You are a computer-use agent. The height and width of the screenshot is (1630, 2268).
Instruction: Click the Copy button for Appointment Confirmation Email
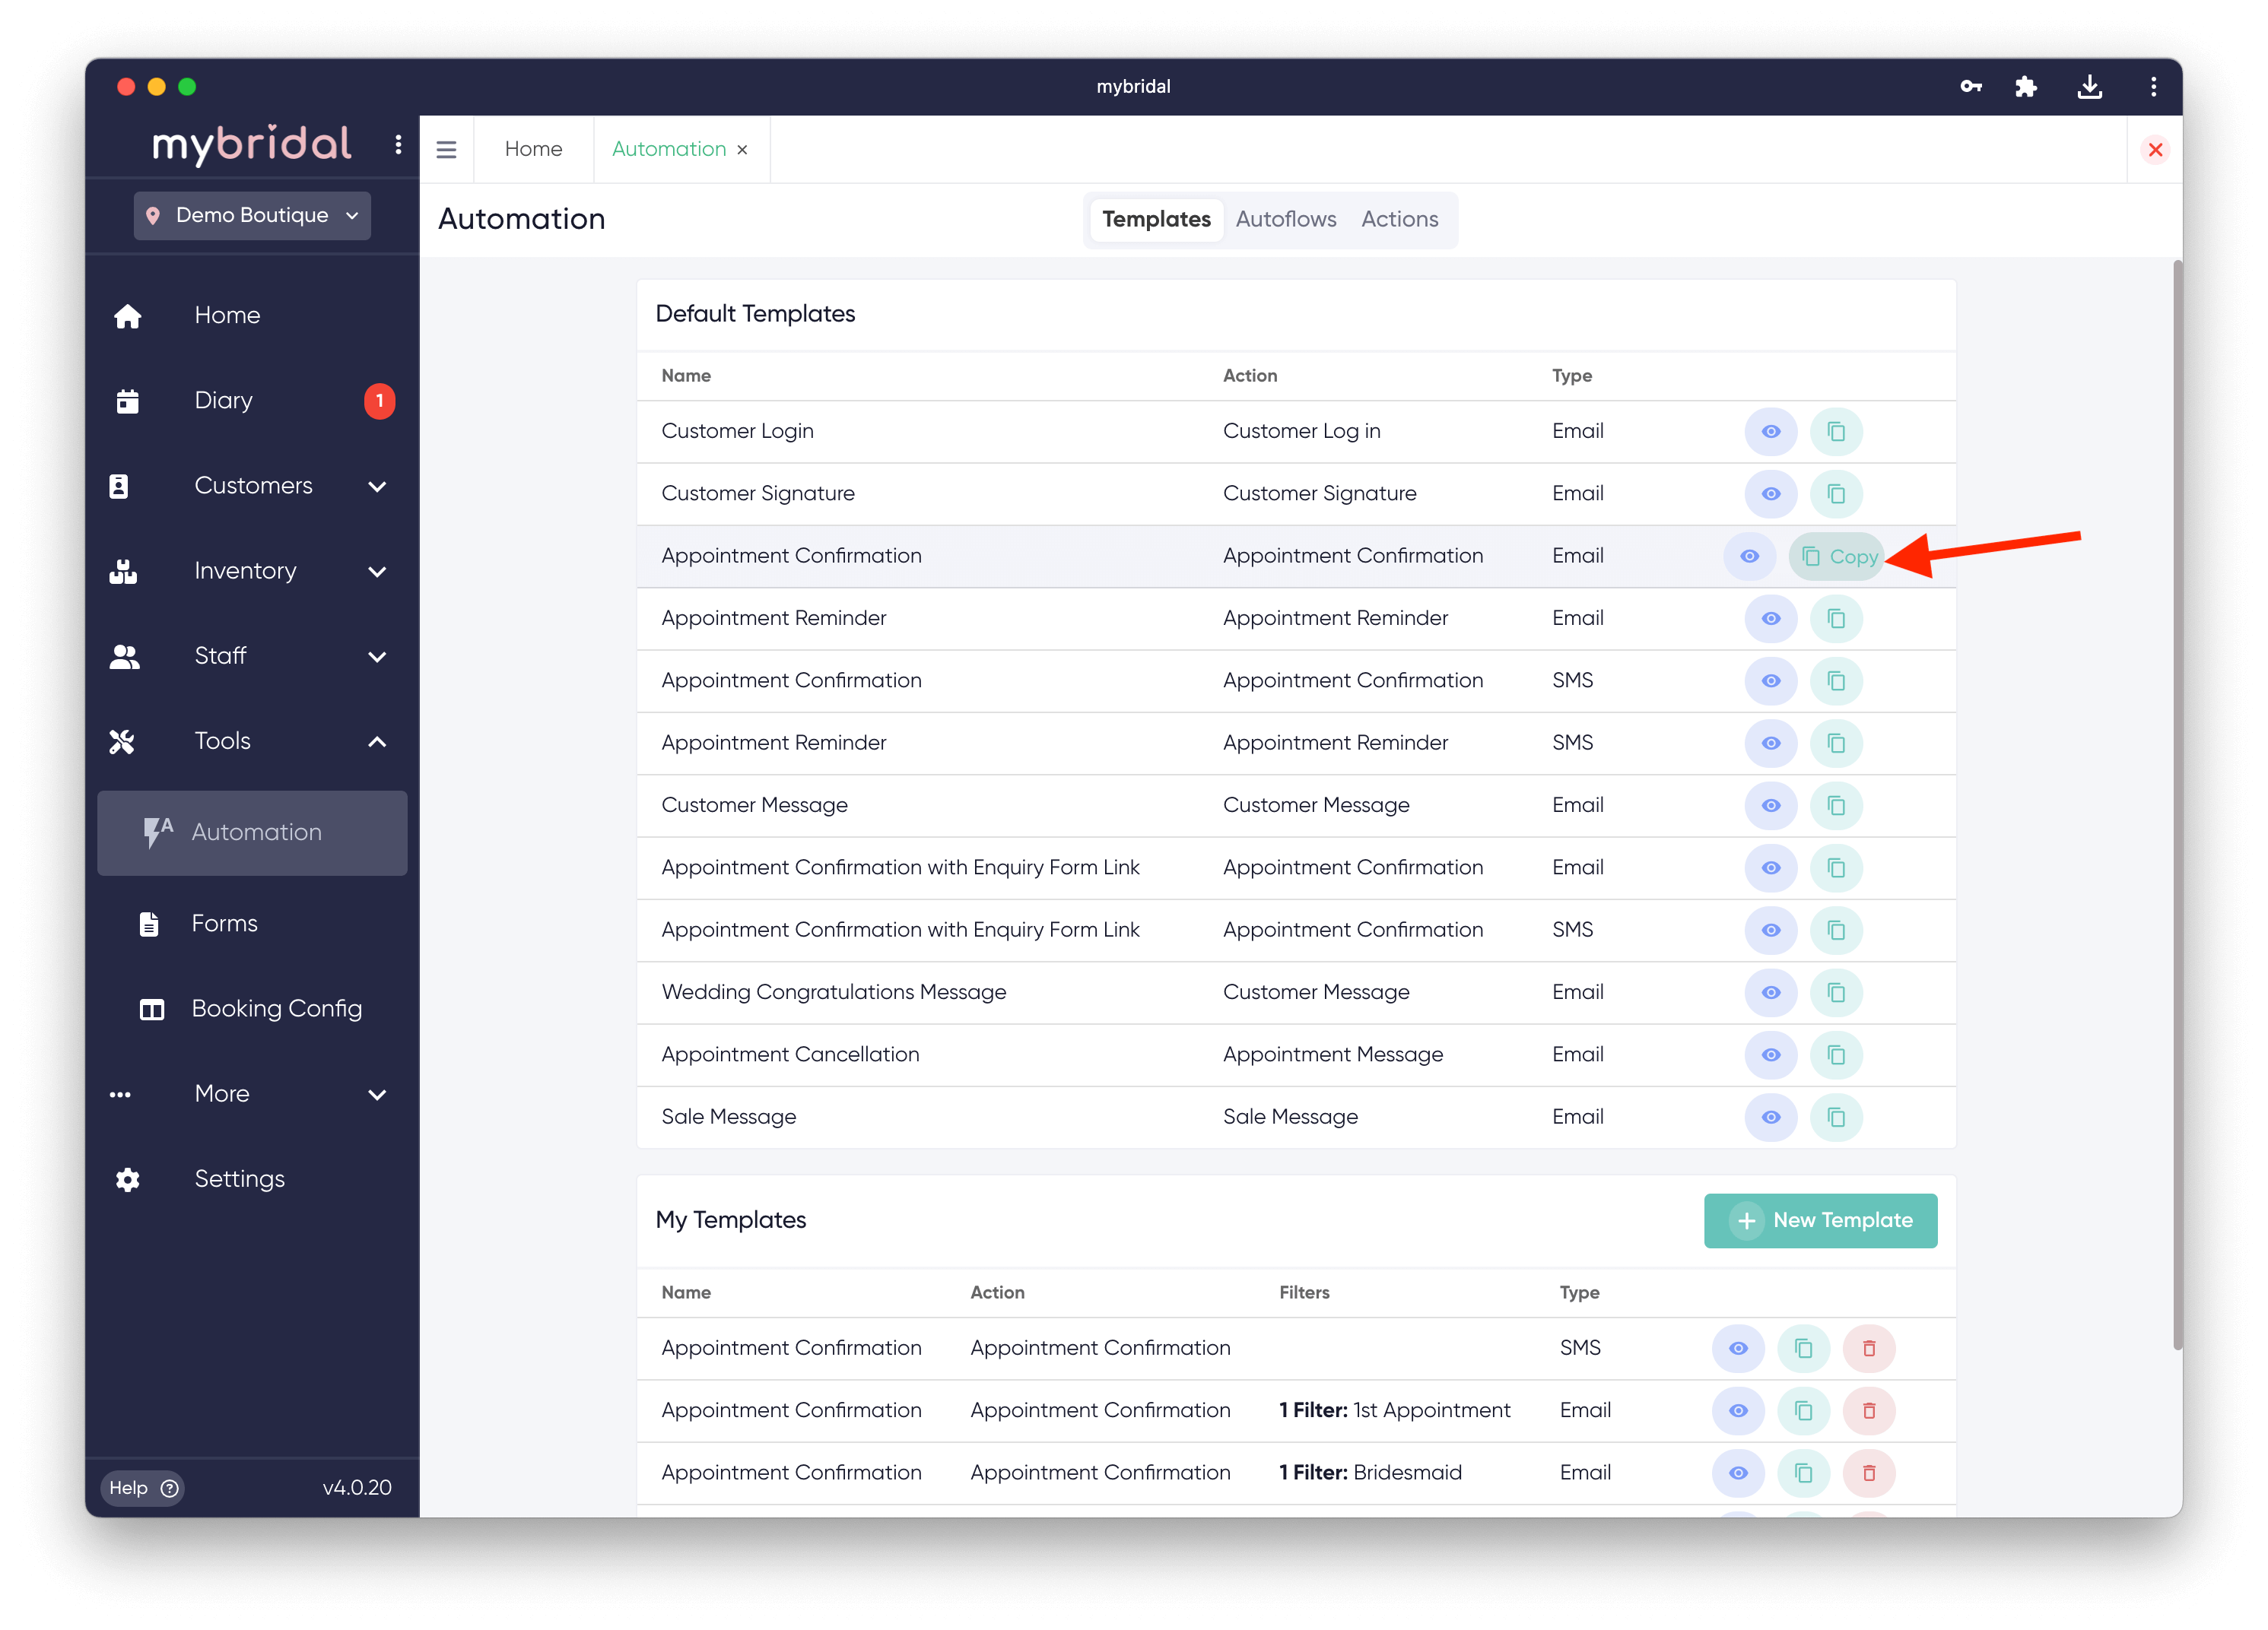pos(1838,557)
